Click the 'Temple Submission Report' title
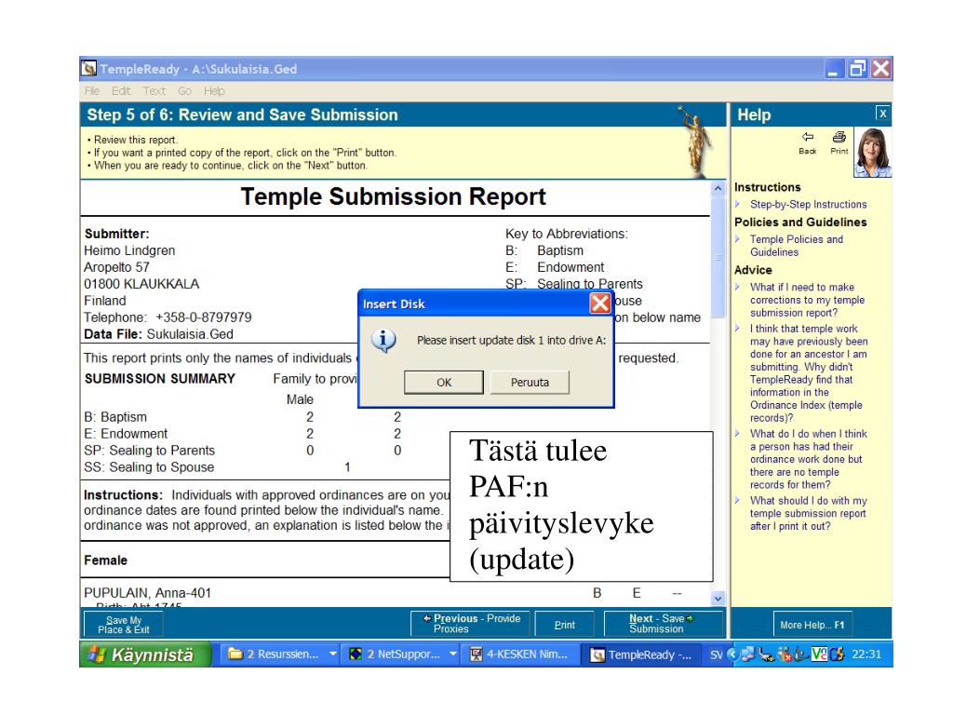 point(394,196)
